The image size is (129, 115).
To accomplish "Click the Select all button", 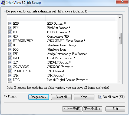I will [x=61, y=97].
